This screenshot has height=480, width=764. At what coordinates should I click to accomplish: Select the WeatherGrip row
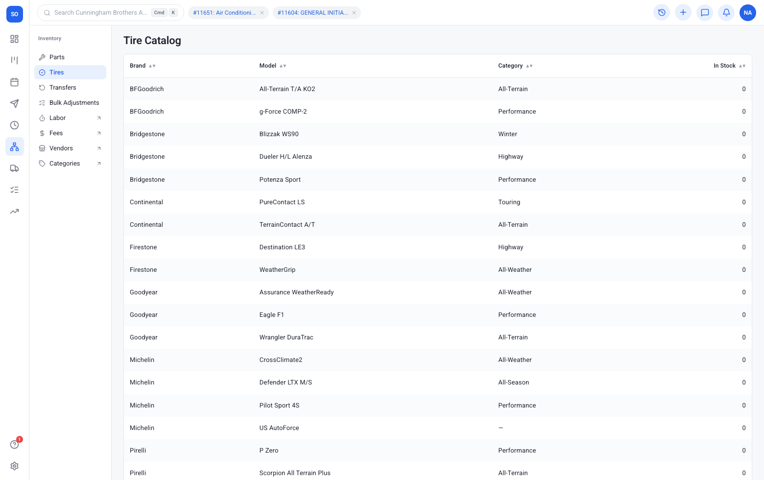pos(437,269)
